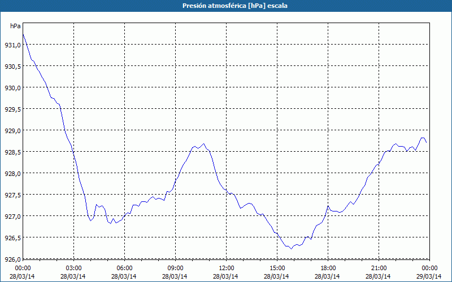Click the 03:00 time label
This screenshot has width=452, height=282.
point(73,268)
